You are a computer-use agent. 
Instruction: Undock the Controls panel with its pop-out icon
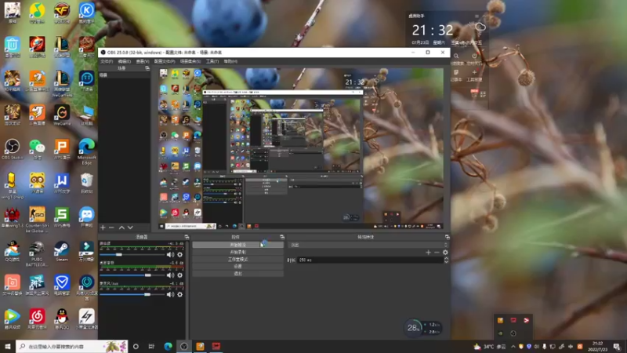point(282,237)
